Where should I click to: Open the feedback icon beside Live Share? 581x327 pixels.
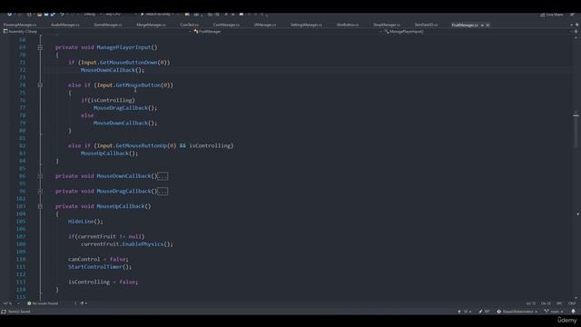click(573, 15)
